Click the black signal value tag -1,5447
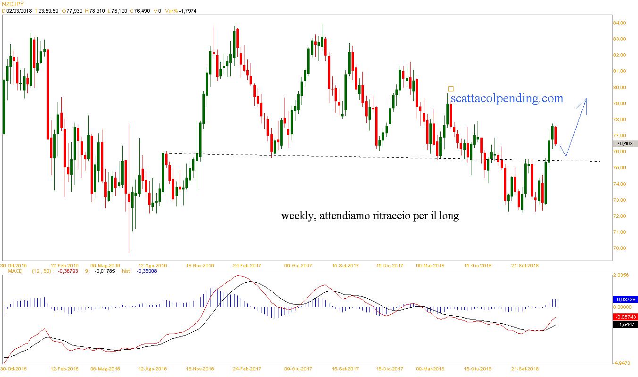The height and width of the screenshot is (377, 638). click(626, 325)
